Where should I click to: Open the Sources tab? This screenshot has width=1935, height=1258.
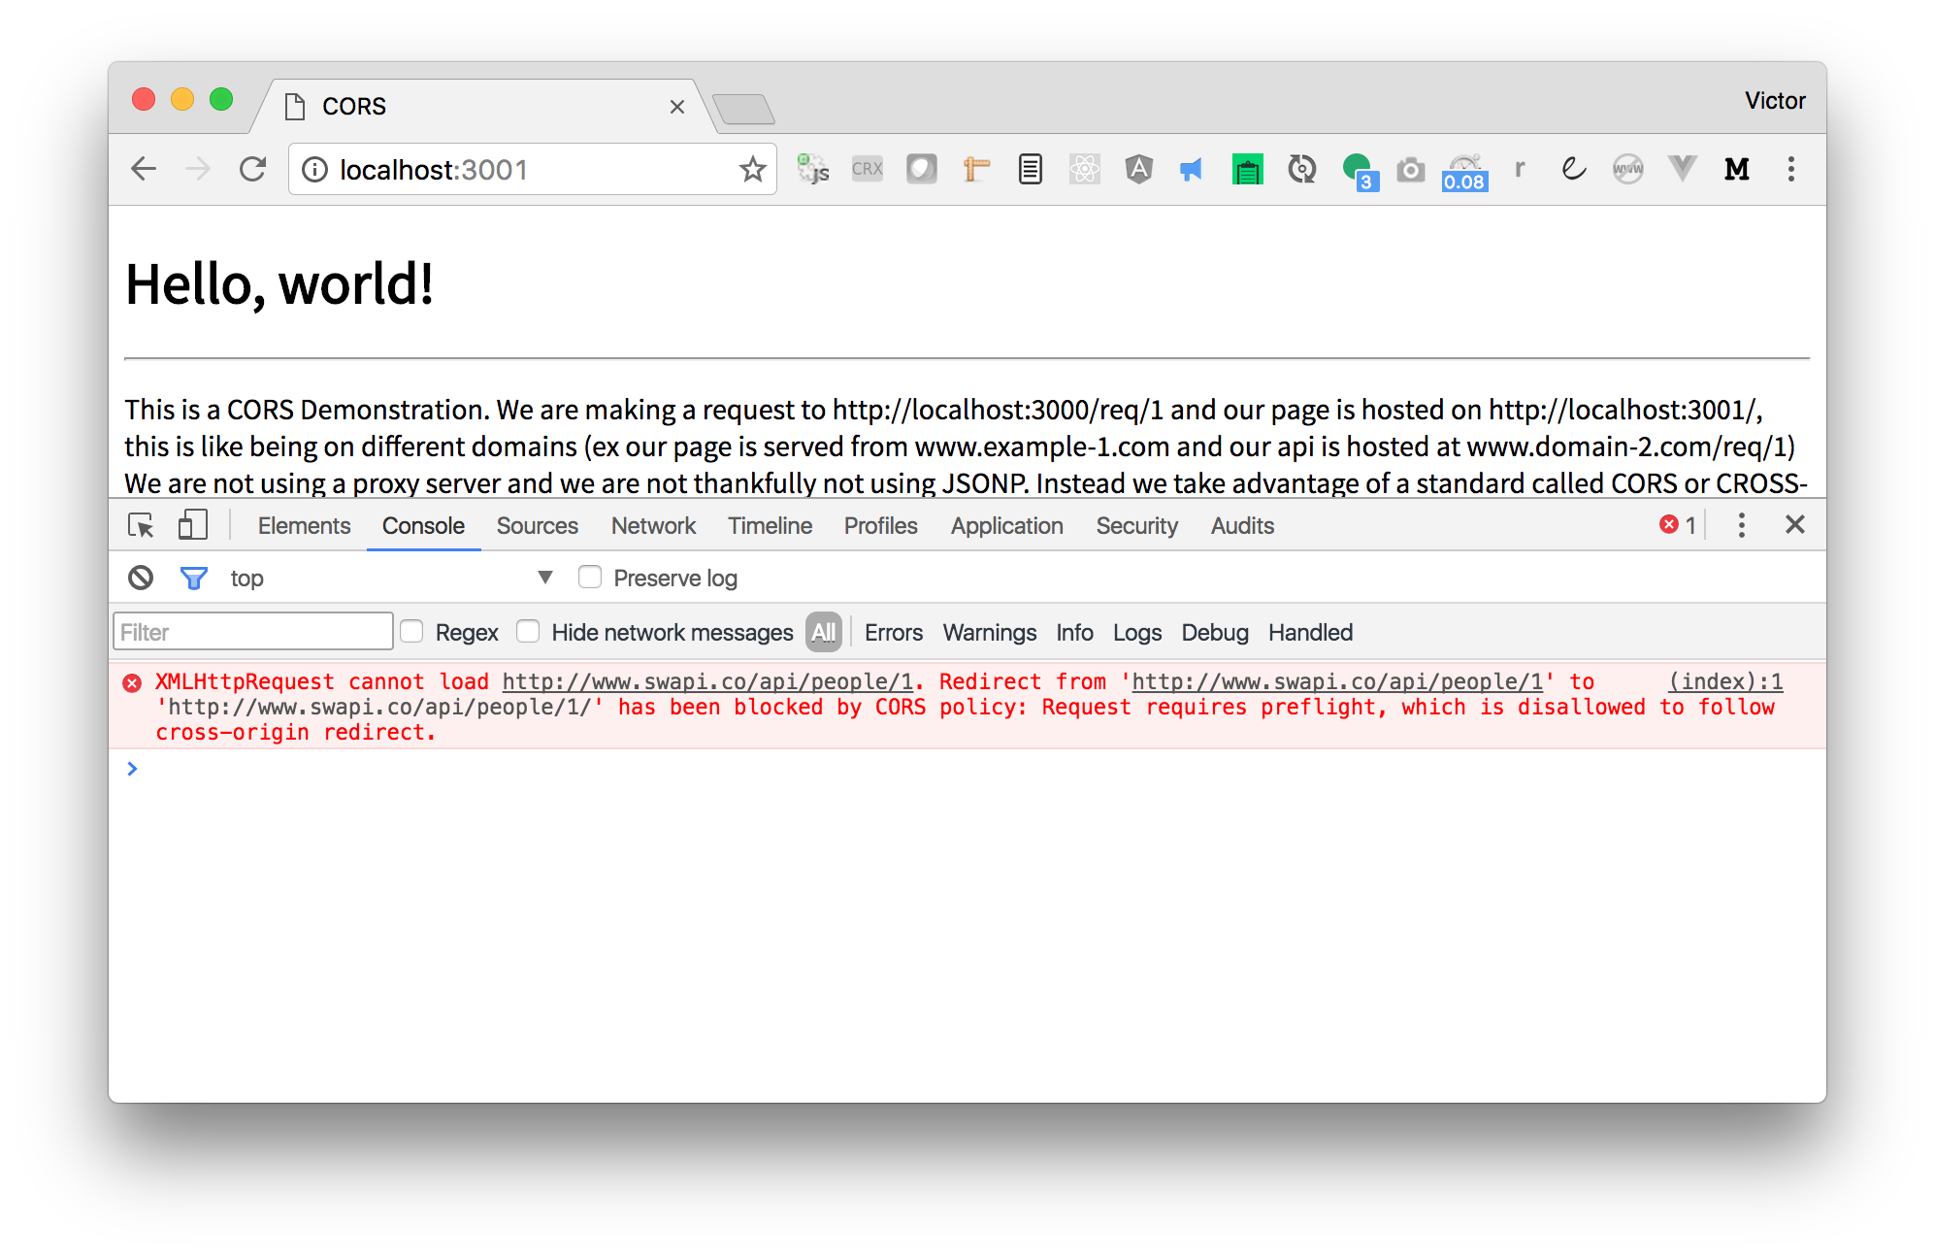pos(537,525)
